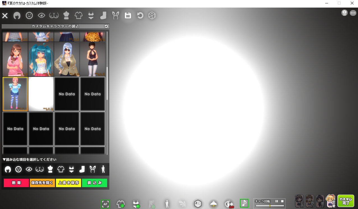Viewport: 358px width, 209px height.
Task: Toggle loading of socks data
Action: pyautogui.click(x=82, y=169)
